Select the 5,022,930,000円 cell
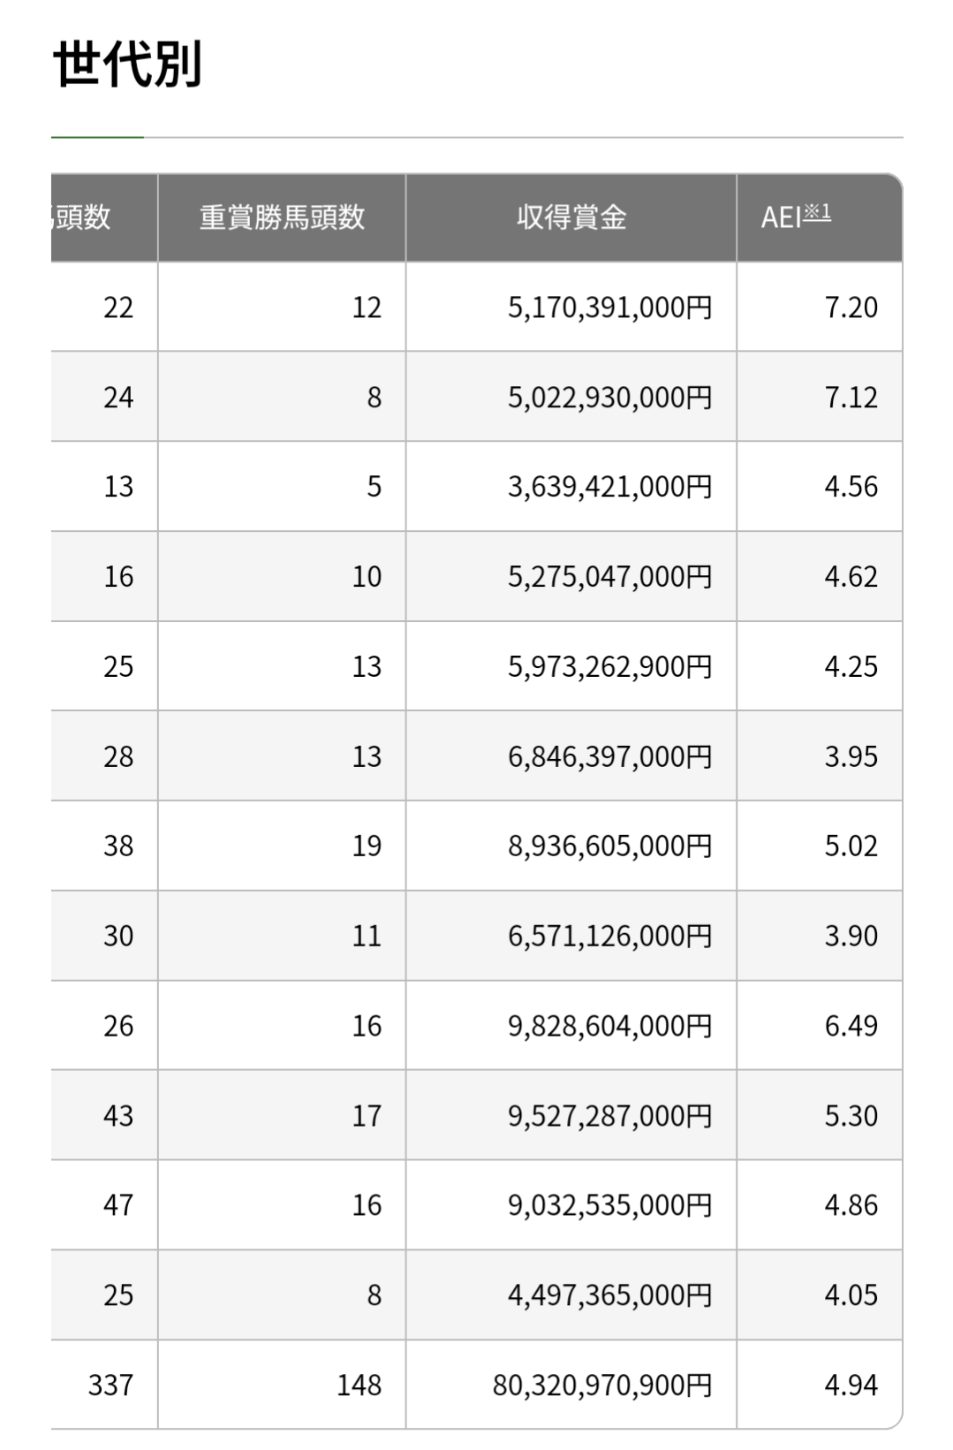 click(571, 397)
